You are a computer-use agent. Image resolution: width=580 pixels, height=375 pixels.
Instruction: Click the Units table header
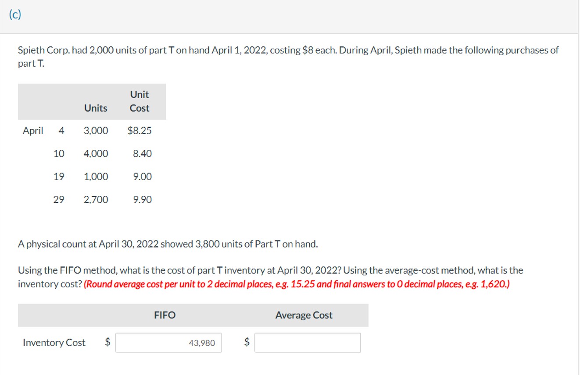click(96, 108)
